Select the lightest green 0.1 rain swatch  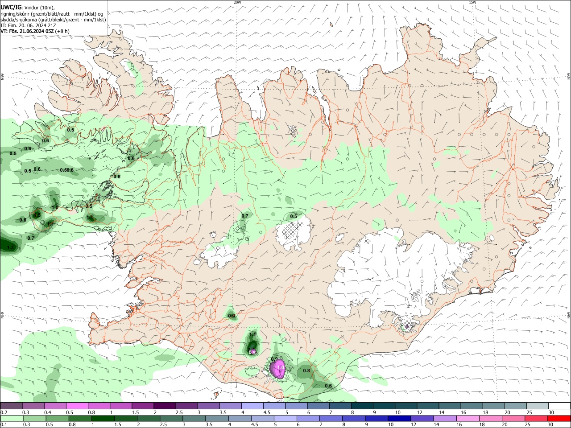point(12,418)
